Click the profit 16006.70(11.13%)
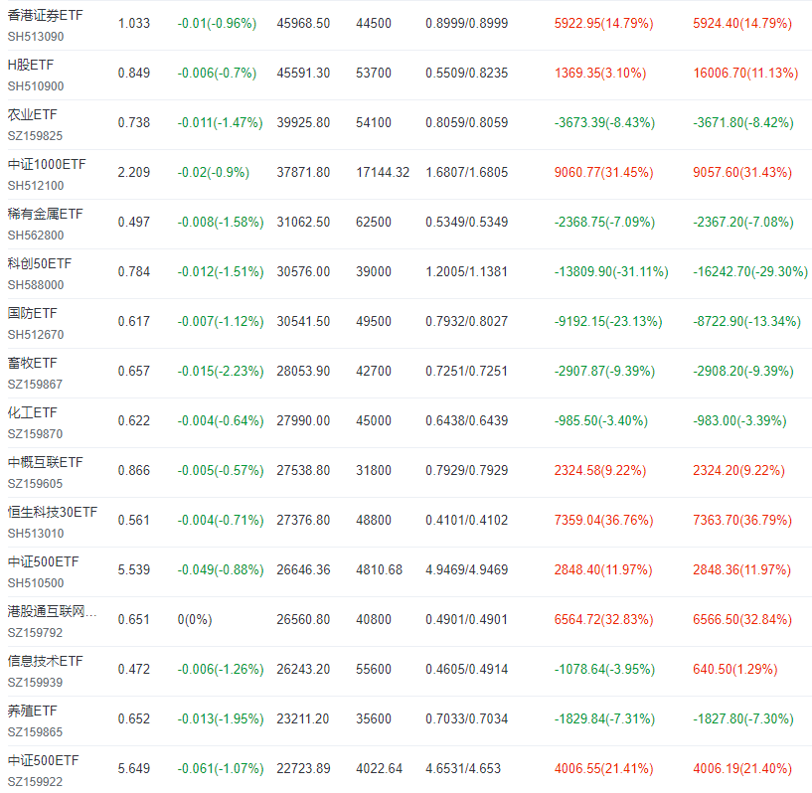The height and width of the screenshot is (793, 812). point(745,74)
